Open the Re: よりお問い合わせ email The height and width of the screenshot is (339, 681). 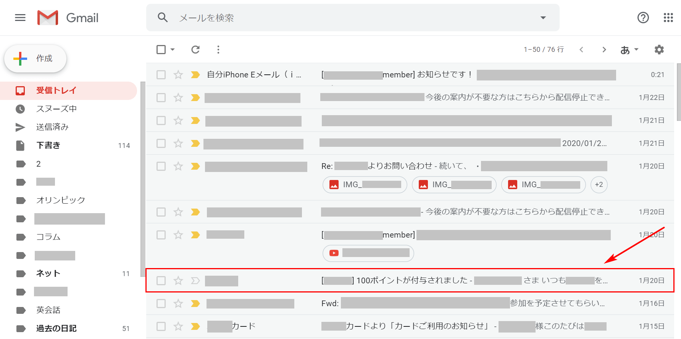click(410, 178)
